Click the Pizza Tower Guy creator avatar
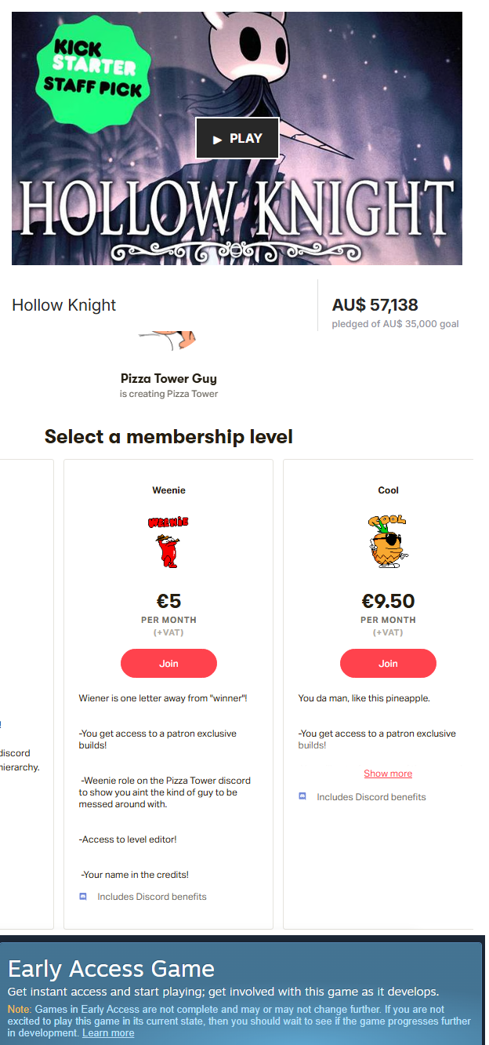Image resolution: width=489 pixels, height=1045 pixels. pyautogui.click(x=168, y=340)
